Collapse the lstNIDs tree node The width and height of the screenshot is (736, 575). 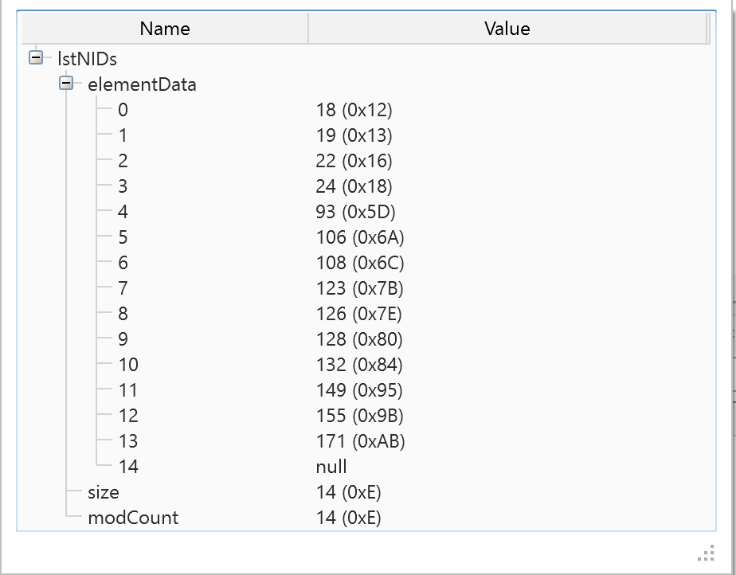tap(35, 57)
